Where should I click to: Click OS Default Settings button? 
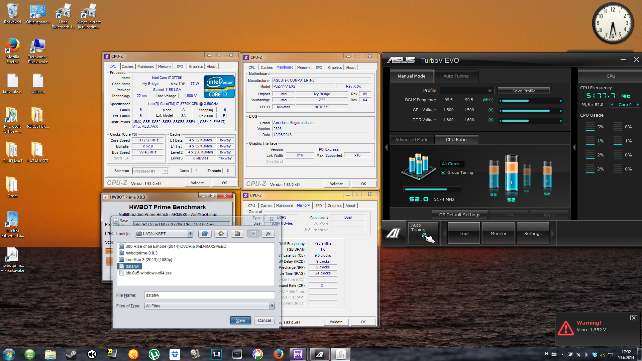(x=459, y=215)
